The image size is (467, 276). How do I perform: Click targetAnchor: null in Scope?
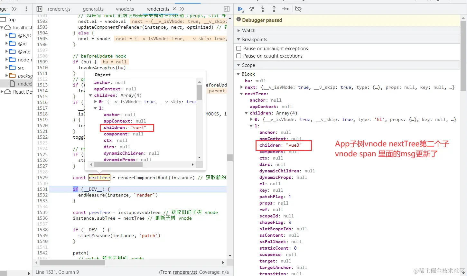coord(283,267)
